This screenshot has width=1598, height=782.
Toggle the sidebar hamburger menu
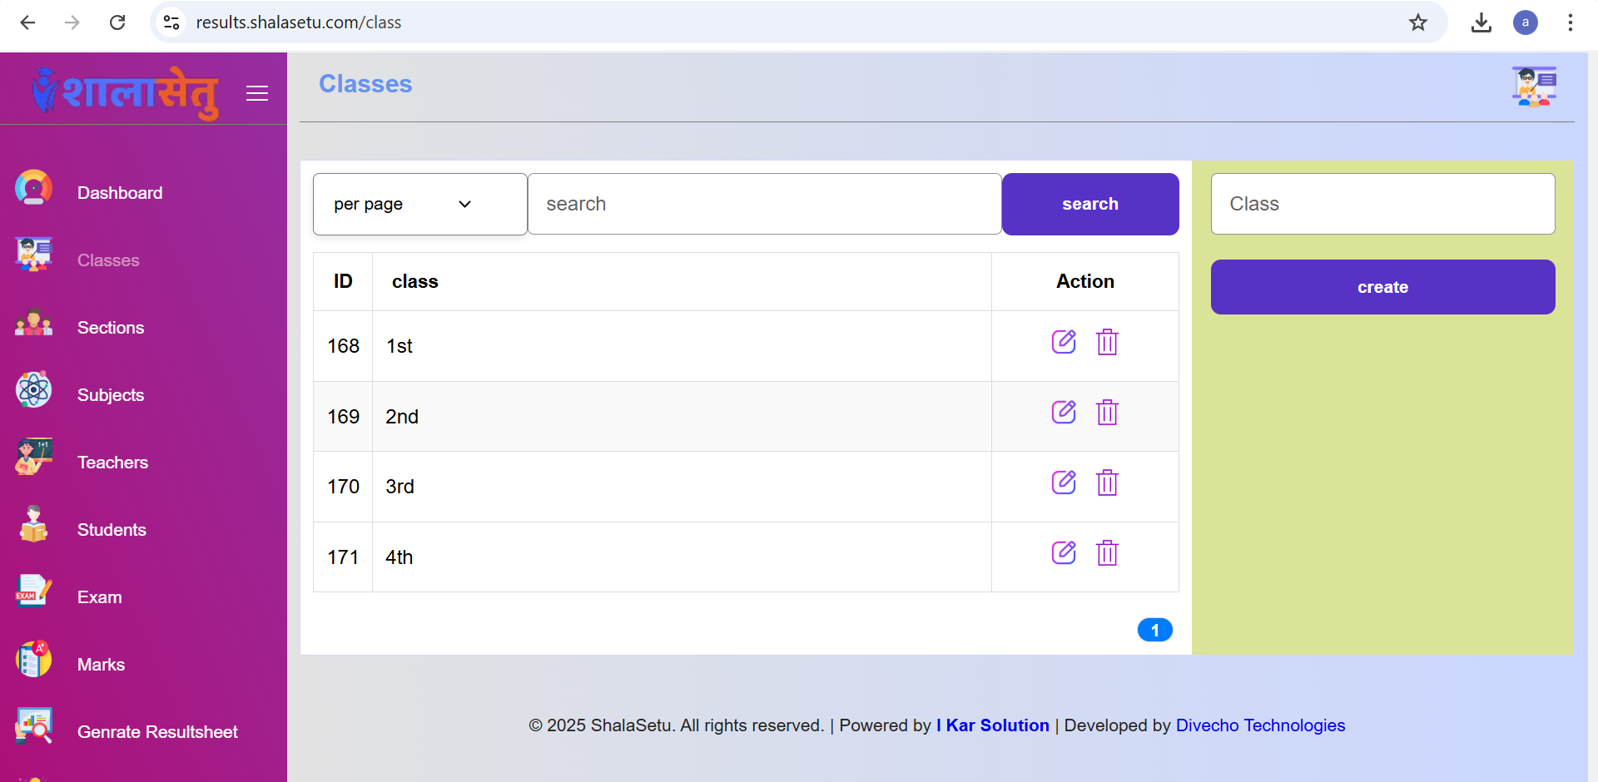[257, 94]
